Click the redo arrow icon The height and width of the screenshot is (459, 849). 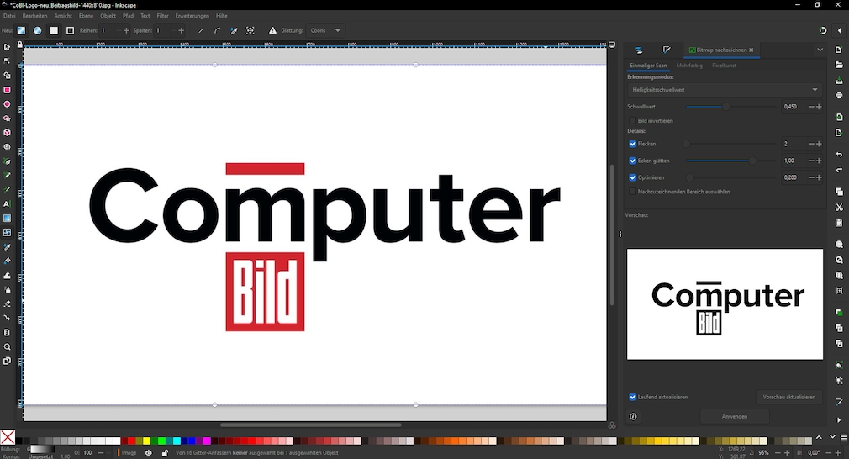[x=839, y=170]
